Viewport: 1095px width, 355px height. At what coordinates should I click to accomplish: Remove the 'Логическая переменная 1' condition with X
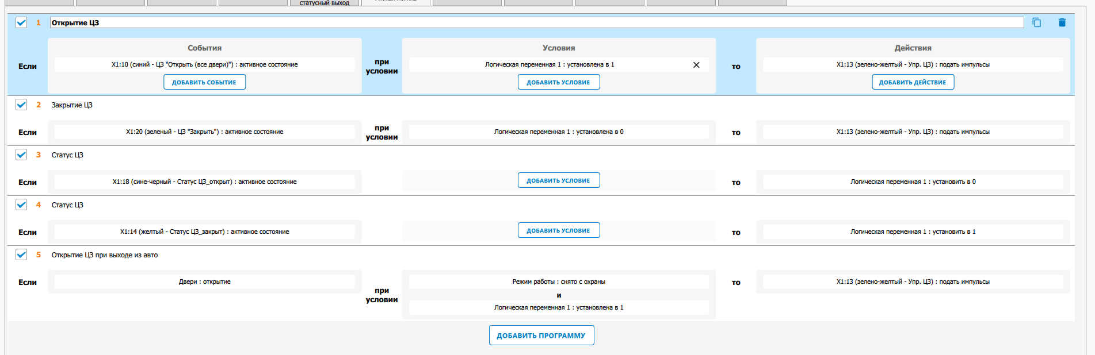click(696, 65)
